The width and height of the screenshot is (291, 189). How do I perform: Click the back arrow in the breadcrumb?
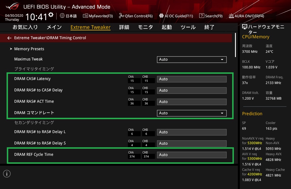[x=9, y=38]
